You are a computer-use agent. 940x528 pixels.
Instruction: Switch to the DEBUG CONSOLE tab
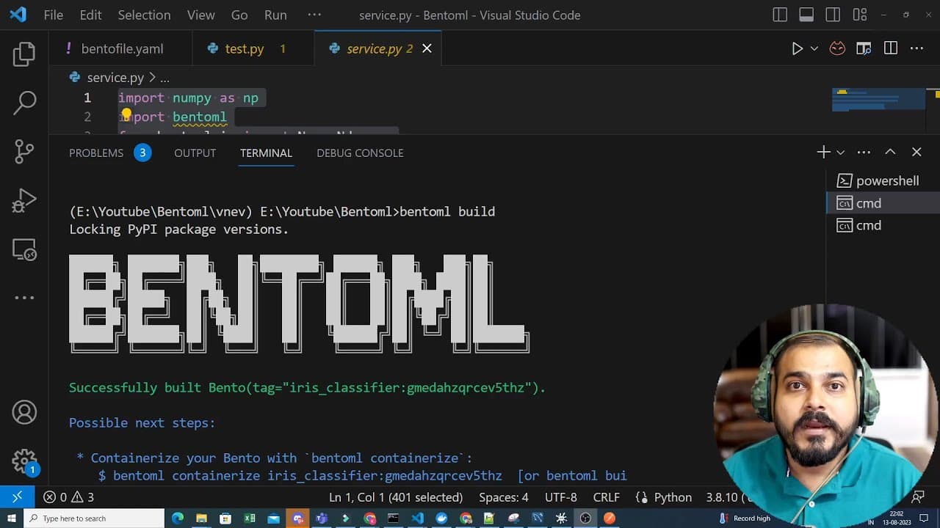click(x=360, y=153)
